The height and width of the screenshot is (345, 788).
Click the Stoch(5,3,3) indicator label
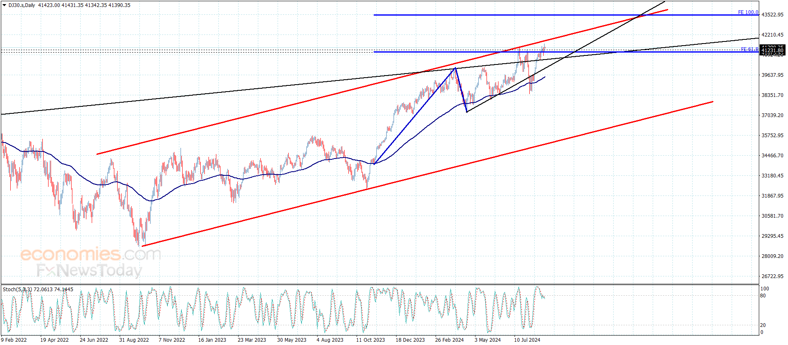pos(17,290)
